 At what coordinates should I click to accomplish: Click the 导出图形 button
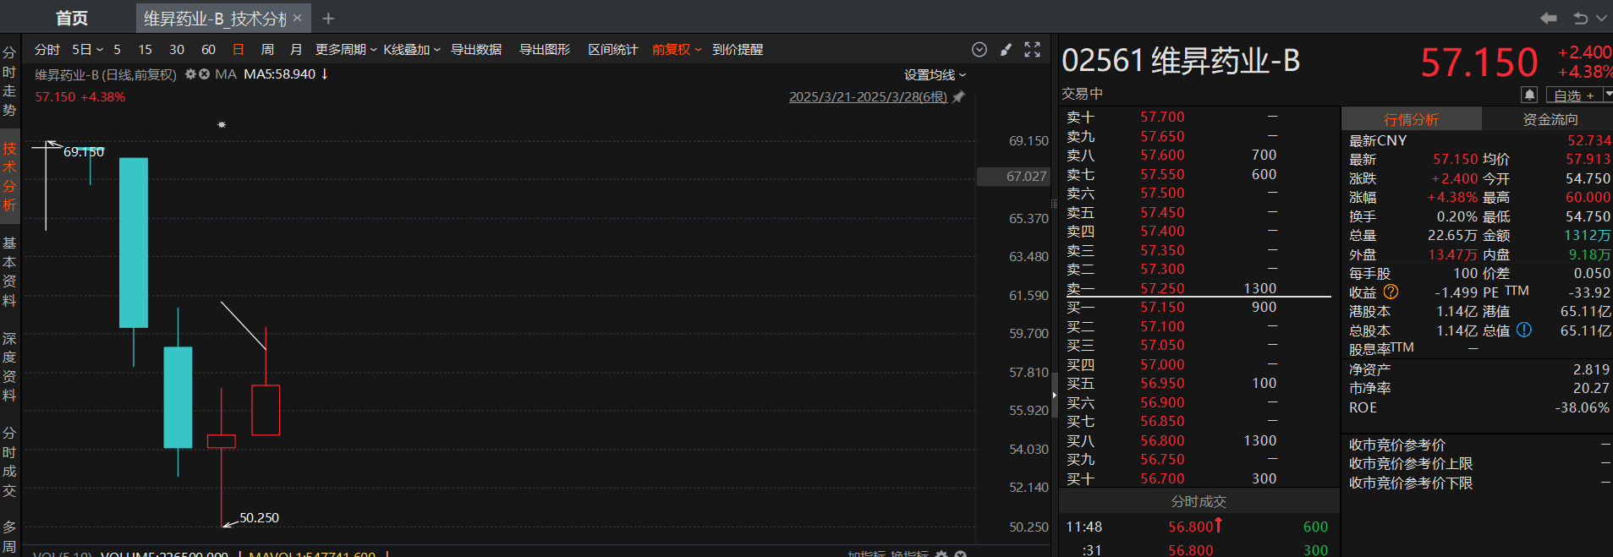pyautogui.click(x=545, y=50)
